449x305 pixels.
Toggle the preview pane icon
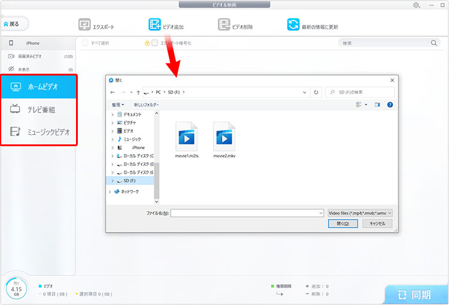click(377, 105)
